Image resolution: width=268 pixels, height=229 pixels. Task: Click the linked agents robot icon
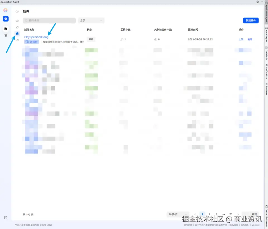155,39
